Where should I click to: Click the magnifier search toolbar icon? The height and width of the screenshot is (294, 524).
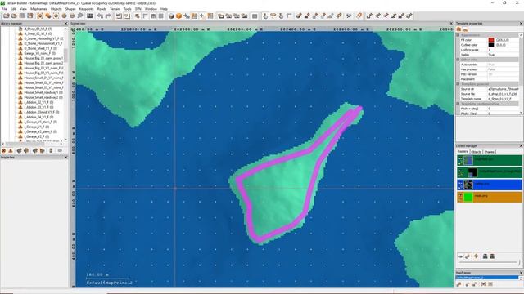80,16
